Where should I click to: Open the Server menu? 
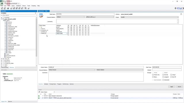[24, 6]
